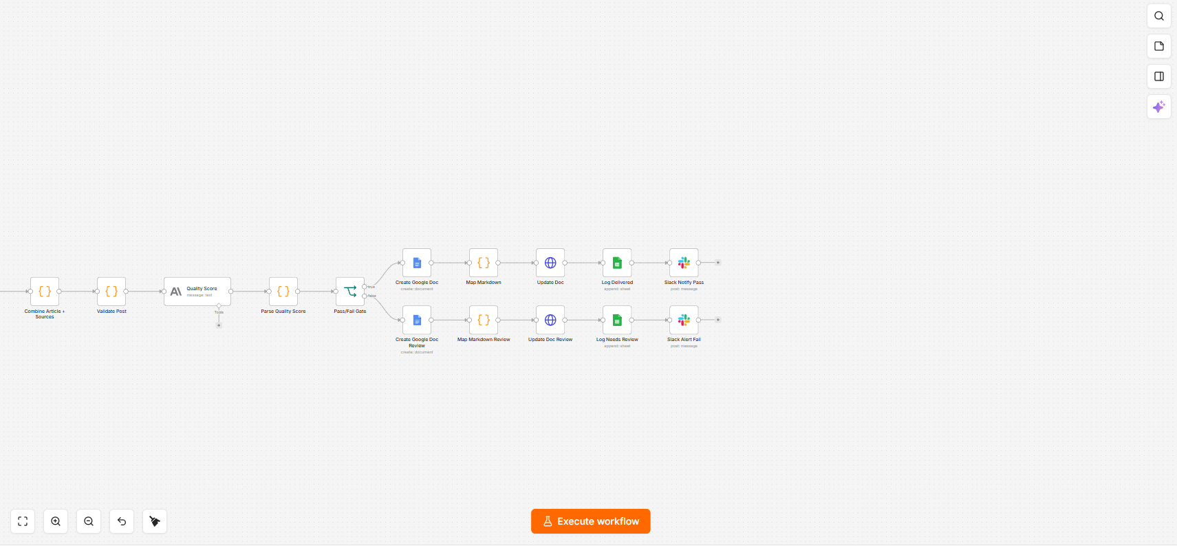
Task: Click the false output of Pass/Fail Gate
Action: pos(365,296)
